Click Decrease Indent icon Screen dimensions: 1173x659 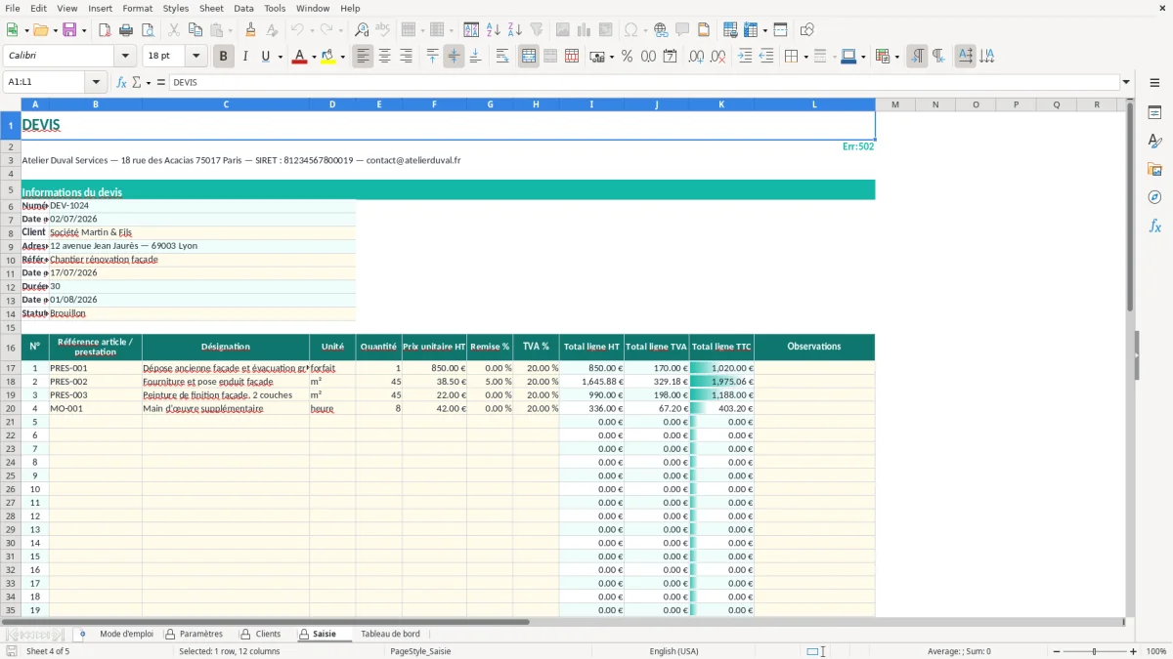[766, 57]
